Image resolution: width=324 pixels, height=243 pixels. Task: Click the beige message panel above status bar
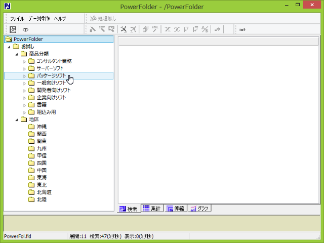click(x=162, y=223)
